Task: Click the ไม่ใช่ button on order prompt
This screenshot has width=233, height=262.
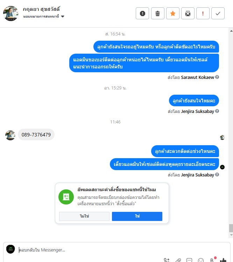Action: [x=84, y=216]
